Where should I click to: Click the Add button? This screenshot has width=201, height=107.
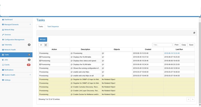pos(43,39)
